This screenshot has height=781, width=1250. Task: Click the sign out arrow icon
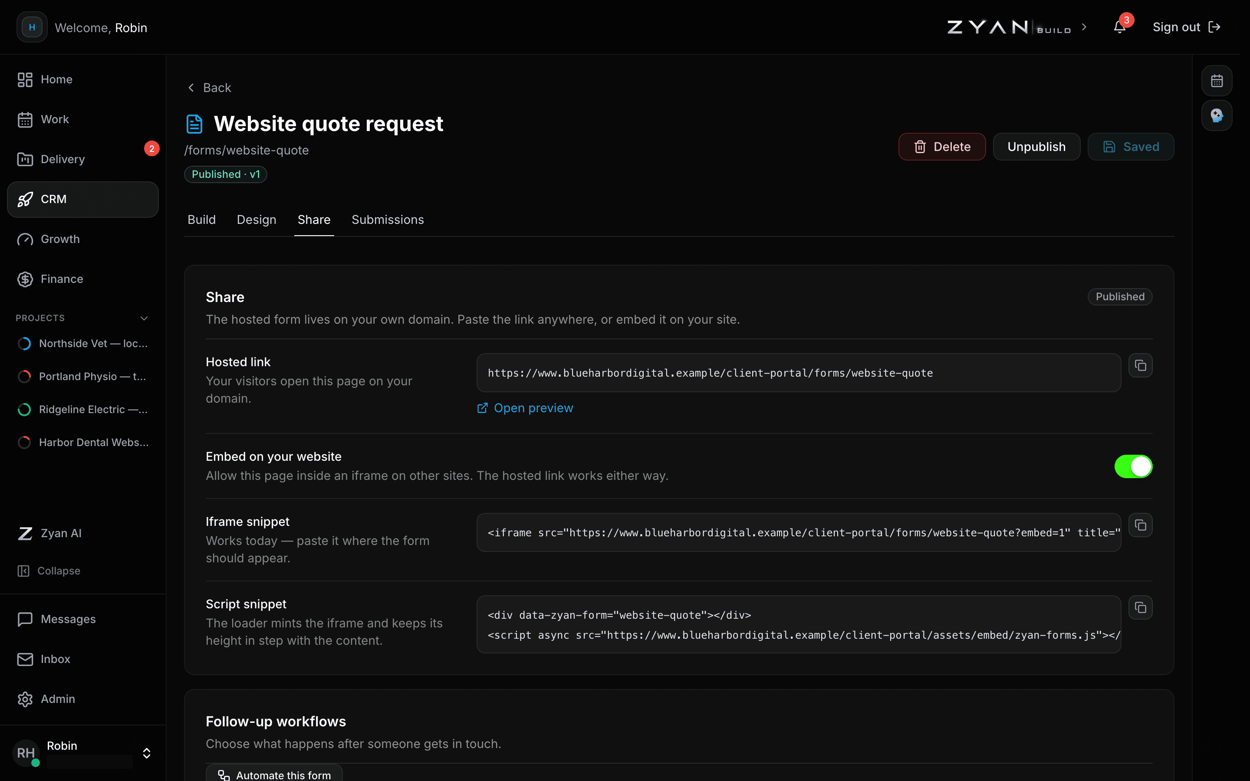1214,27
